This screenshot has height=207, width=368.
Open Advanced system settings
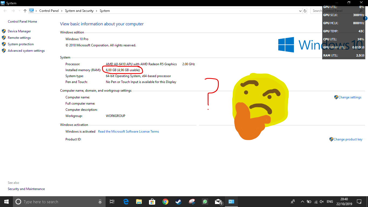pos(26,51)
